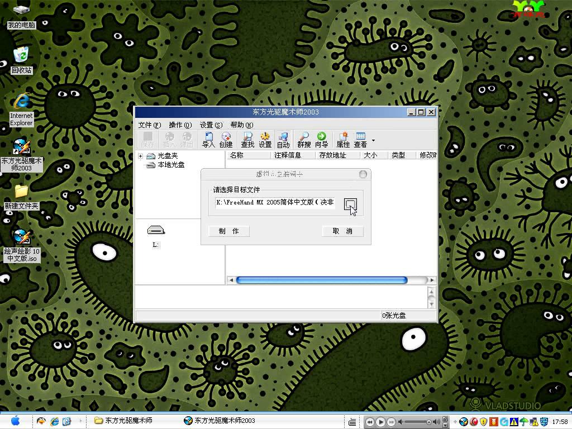Sort by the 注释信息 column header
Viewport: 572px width, 429px height.
(293, 155)
